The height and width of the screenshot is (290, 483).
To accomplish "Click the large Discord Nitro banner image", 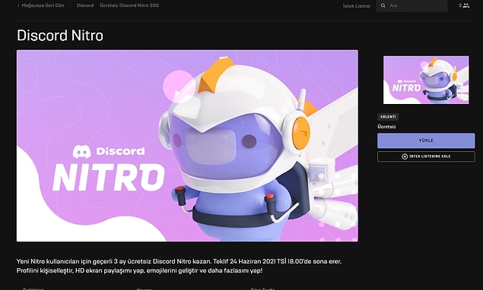I will coord(187,146).
